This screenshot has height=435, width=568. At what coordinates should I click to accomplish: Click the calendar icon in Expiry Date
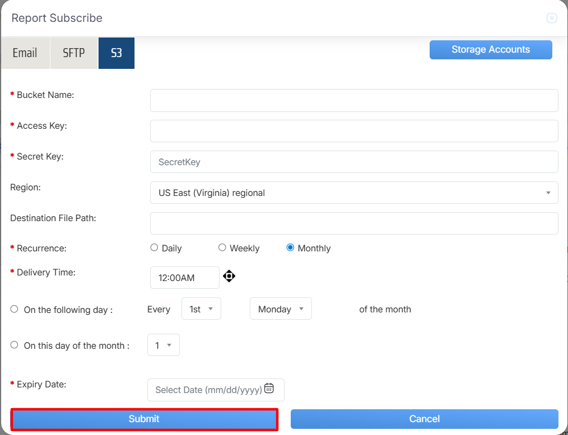(x=269, y=389)
